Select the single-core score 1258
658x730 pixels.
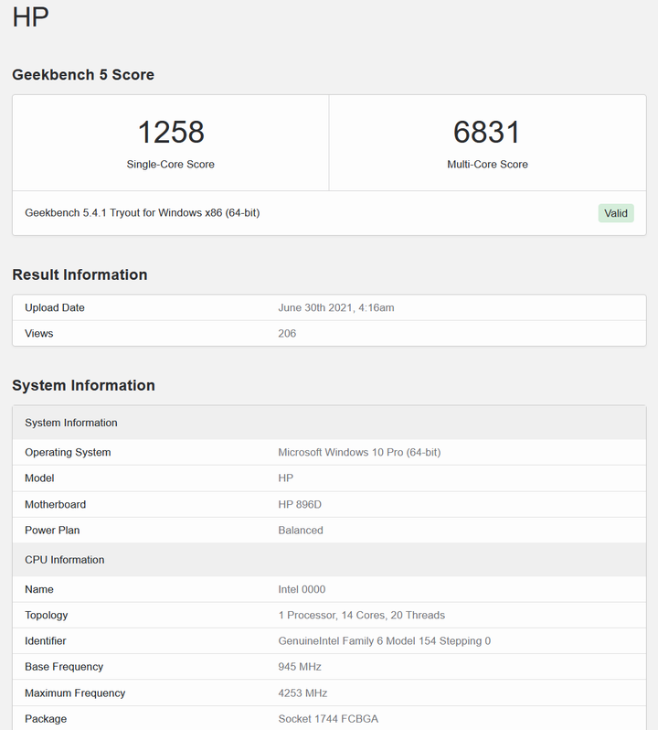click(171, 132)
